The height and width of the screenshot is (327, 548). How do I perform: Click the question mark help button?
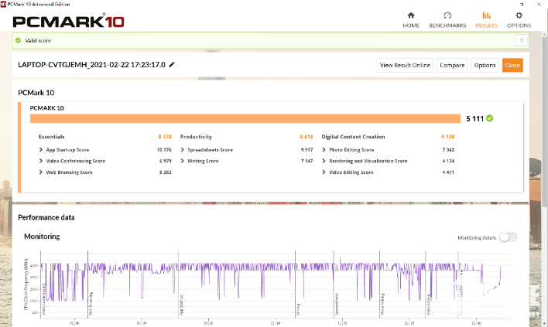click(x=522, y=40)
